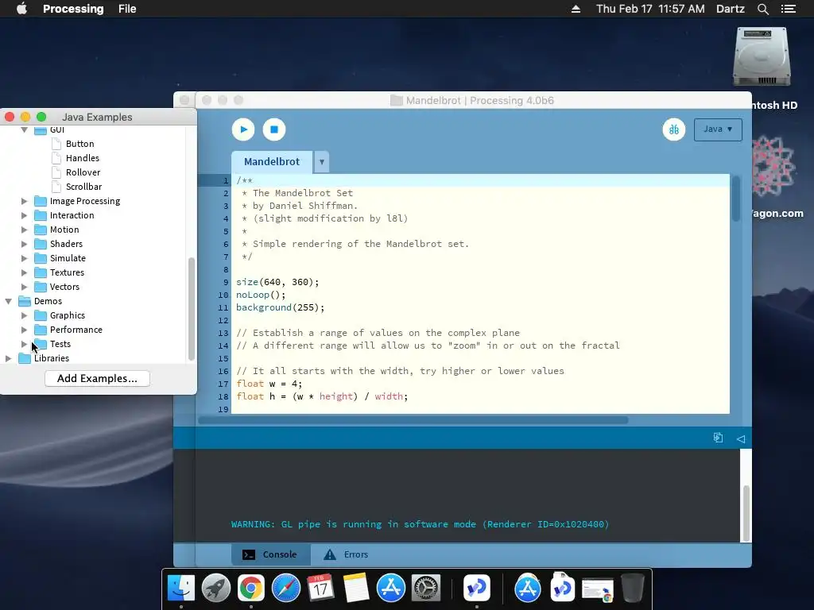
Task: Expand the Image Processing folder
Action: point(25,201)
